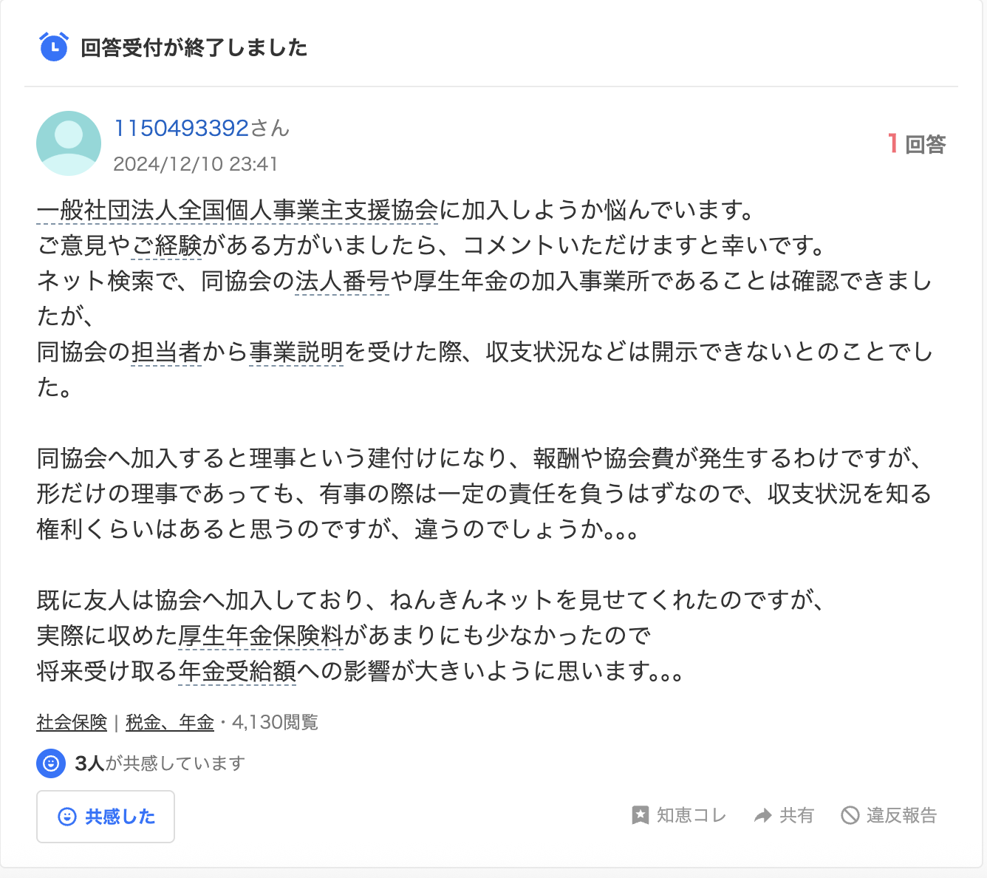Screen dimensions: 987x878
Task: Click the 共有 share arrow icon
Action: pyautogui.click(x=761, y=815)
